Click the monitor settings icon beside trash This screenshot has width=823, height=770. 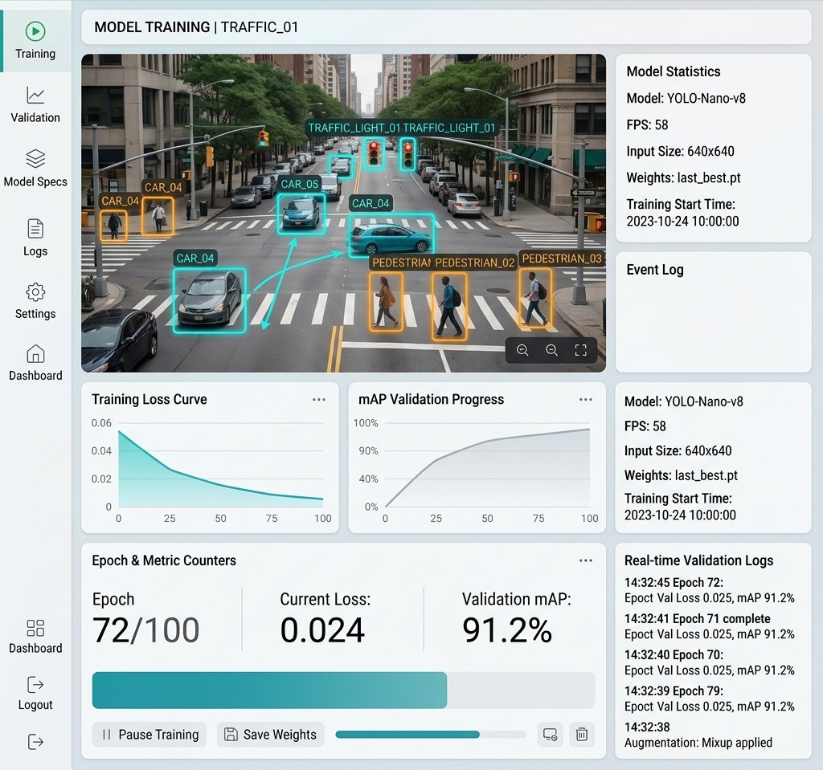click(x=550, y=735)
